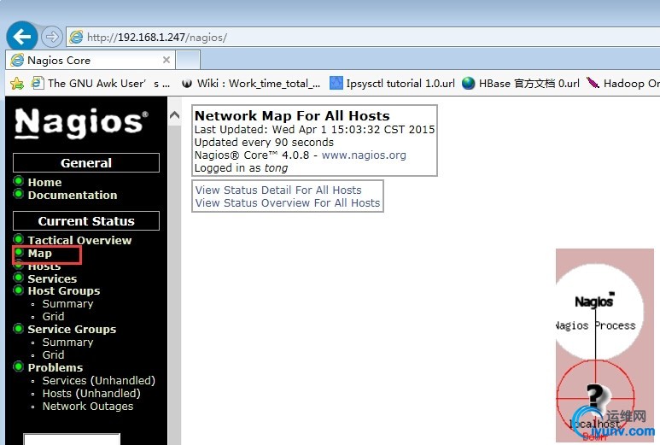Click the Logged in as tong text
Screen dimensions: 660x445
click(241, 168)
